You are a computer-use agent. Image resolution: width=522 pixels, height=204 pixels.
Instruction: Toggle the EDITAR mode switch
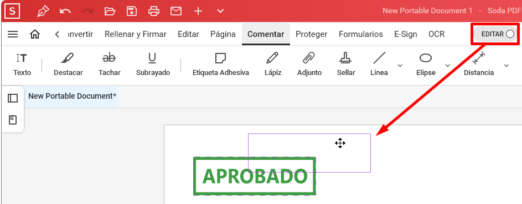(495, 34)
